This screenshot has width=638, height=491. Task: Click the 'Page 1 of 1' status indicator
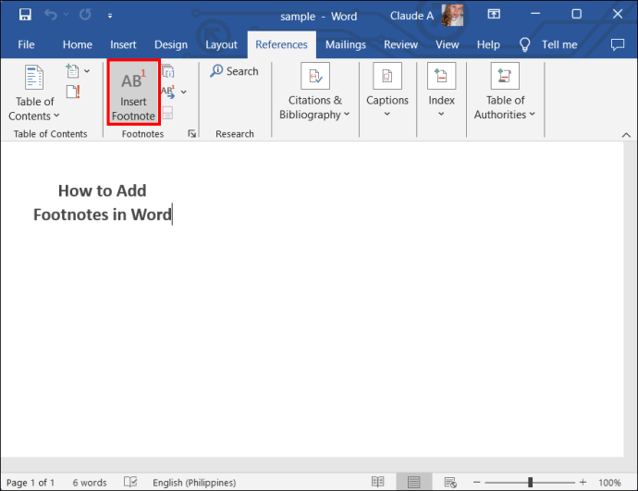click(31, 483)
